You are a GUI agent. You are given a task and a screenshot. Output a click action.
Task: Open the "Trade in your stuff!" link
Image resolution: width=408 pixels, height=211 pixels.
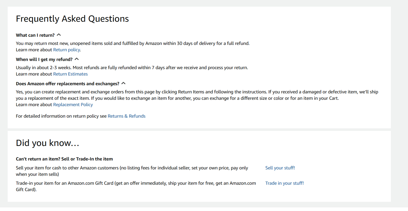coord(284,183)
